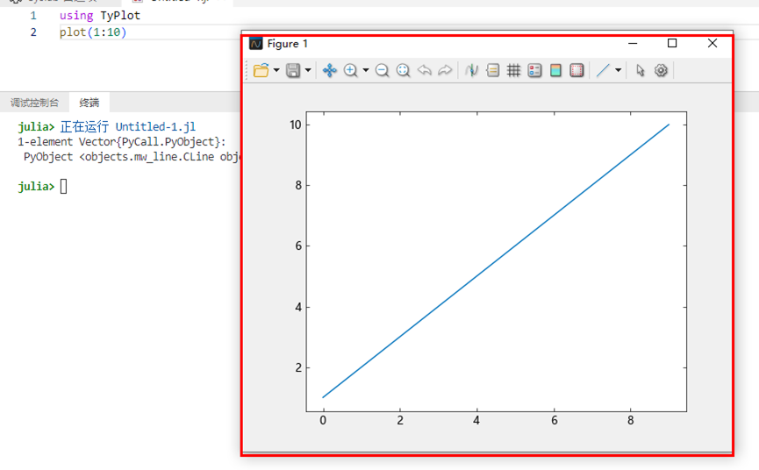Select the pointer edit tool

click(640, 71)
